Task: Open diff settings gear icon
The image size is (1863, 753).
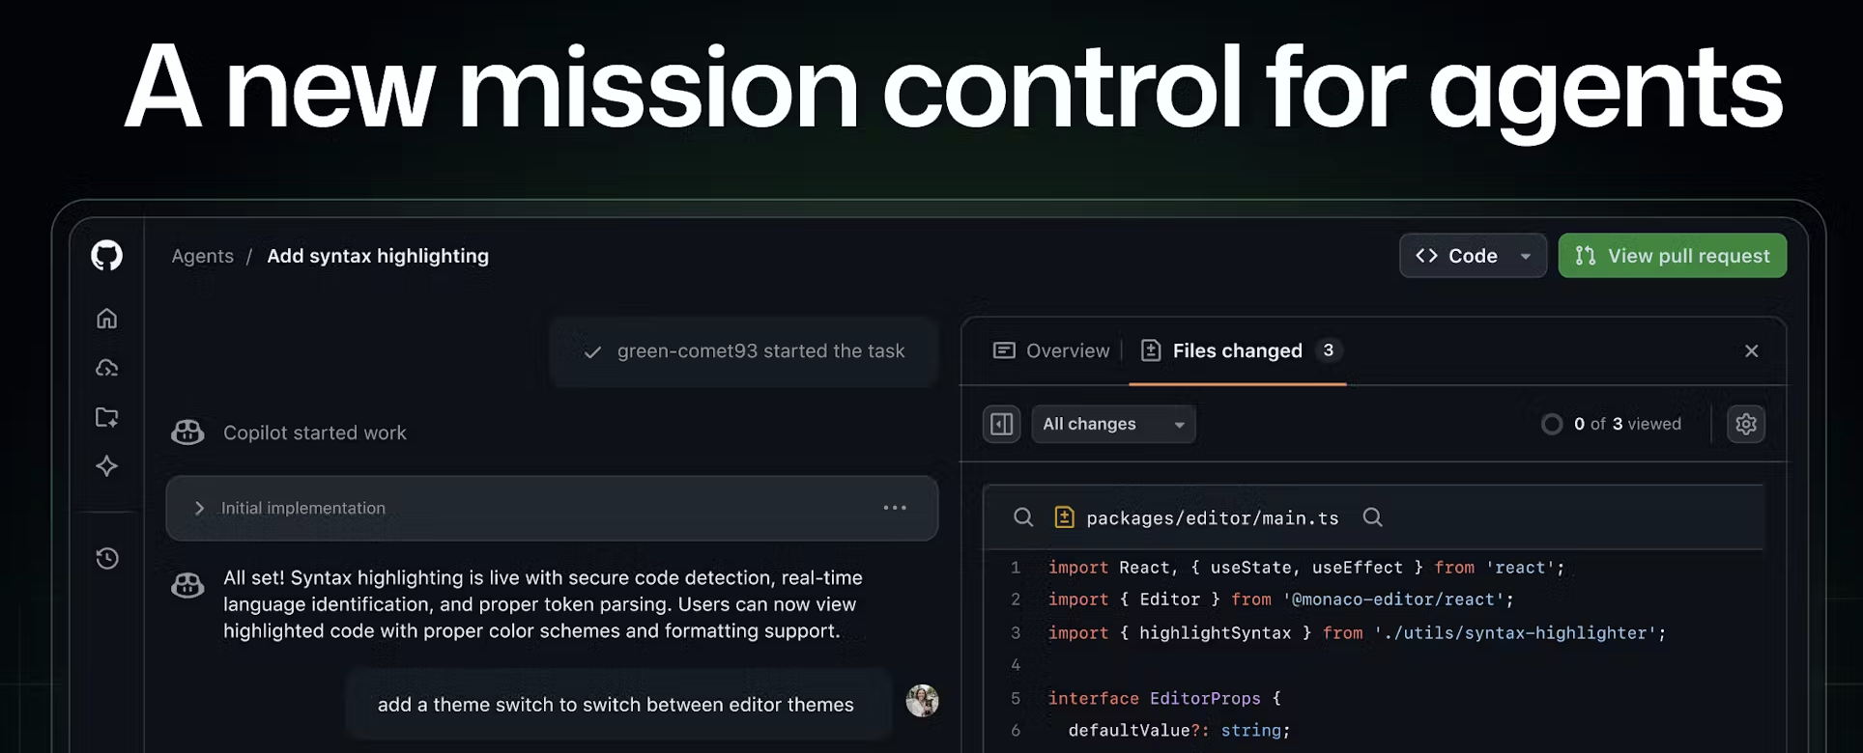Action: pos(1746,424)
